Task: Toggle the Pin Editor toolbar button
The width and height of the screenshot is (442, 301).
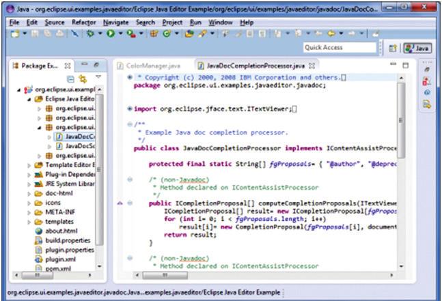Action: tap(375, 34)
